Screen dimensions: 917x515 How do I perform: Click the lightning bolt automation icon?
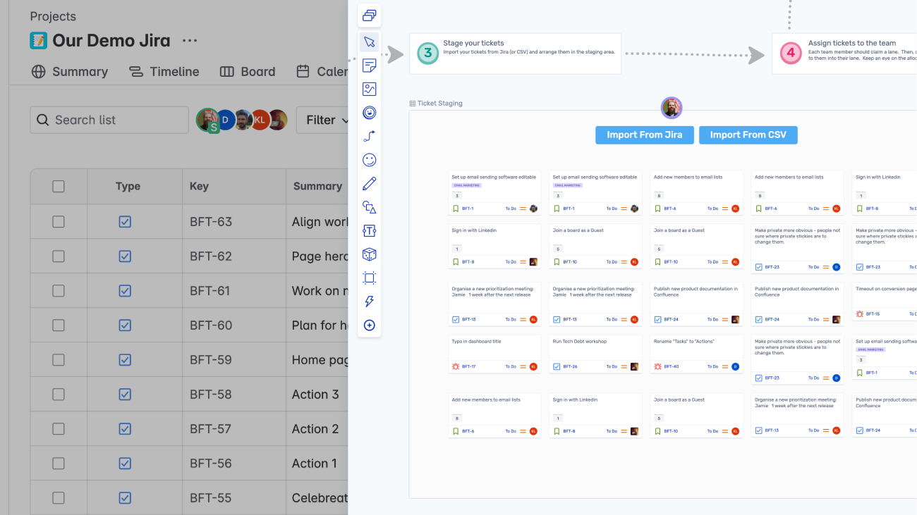coord(369,302)
